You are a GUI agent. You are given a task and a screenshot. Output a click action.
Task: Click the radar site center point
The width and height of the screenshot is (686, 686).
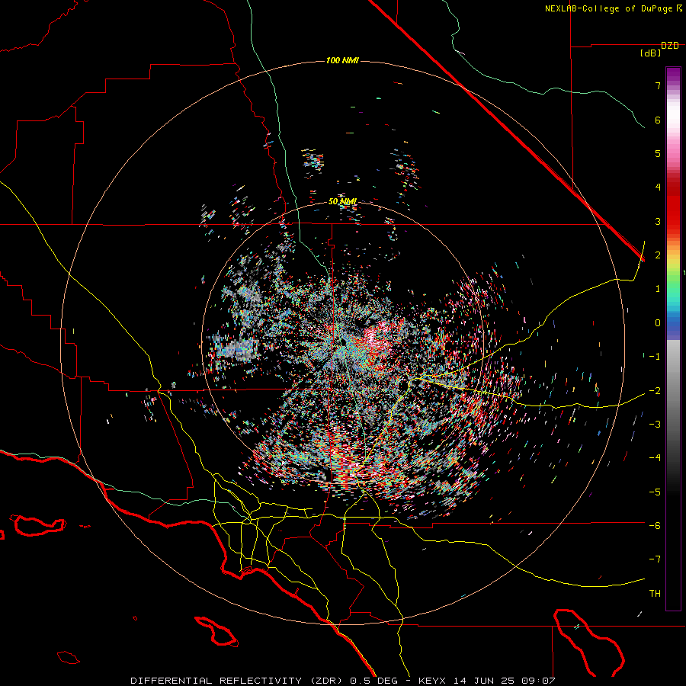point(343,341)
